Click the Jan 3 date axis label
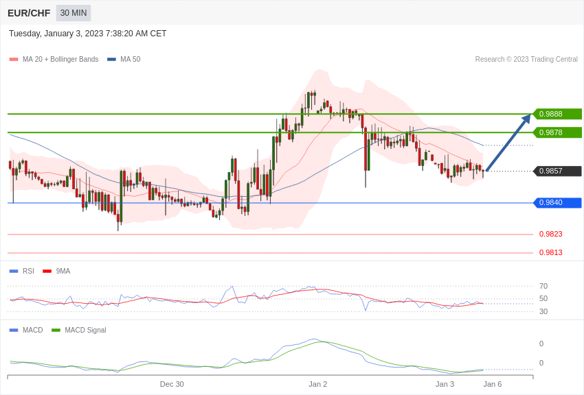The height and width of the screenshot is (395, 584). pos(445,384)
